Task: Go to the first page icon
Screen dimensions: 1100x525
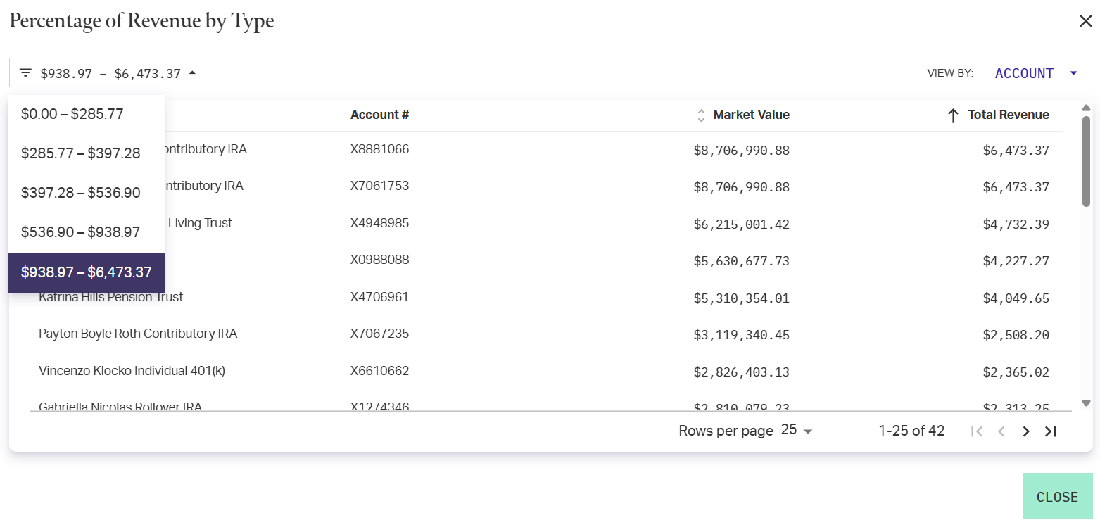Action: click(976, 431)
